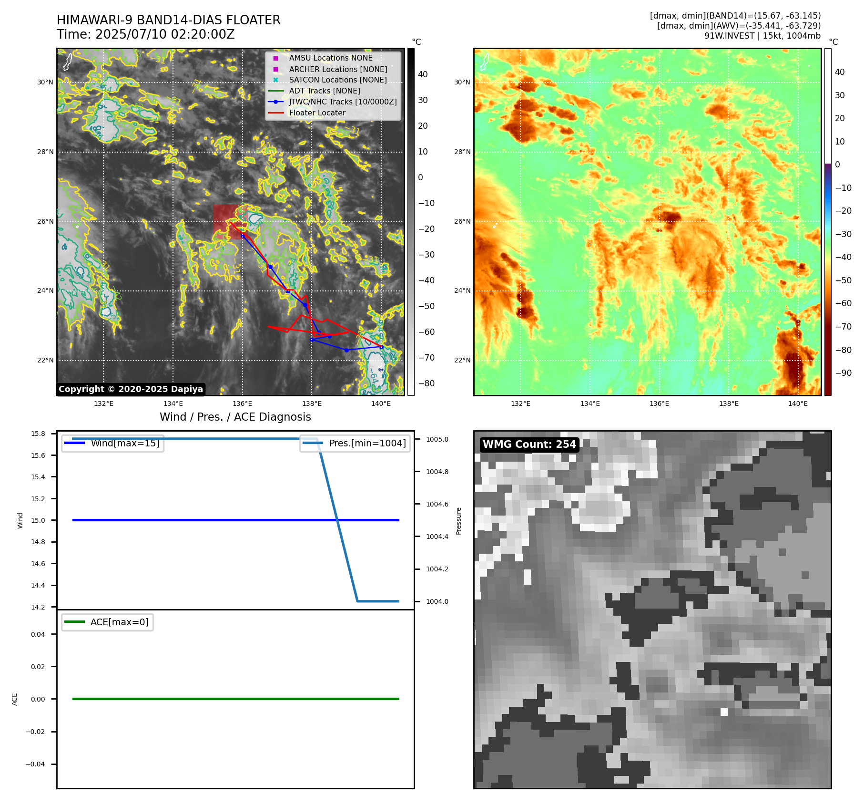This screenshot has width=864, height=806.
Task: Click the grayscale temperature colorbar
Action: pos(411,222)
